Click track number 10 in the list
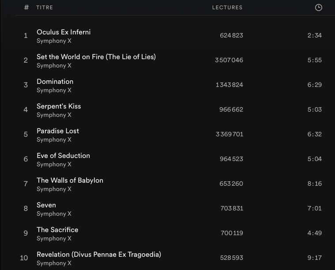The width and height of the screenshot is (335, 270). (x=24, y=258)
